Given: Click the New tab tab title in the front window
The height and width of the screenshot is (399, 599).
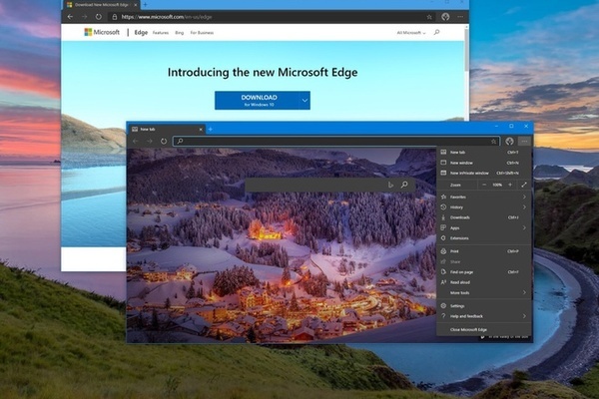Looking at the screenshot, I should (148, 130).
